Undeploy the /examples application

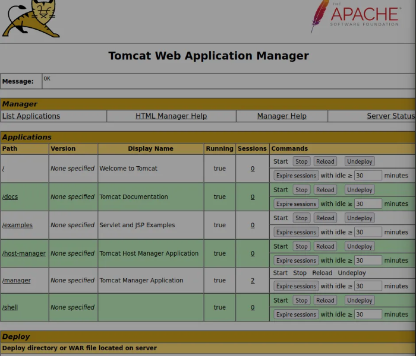tap(360, 218)
